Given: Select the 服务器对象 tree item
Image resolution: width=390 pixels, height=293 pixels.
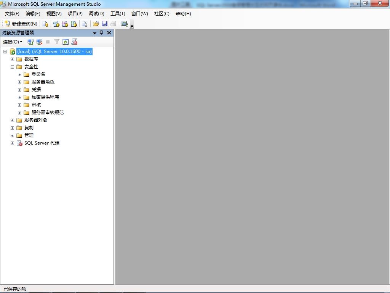Looking at the screenshot, I should click(35, 120).
